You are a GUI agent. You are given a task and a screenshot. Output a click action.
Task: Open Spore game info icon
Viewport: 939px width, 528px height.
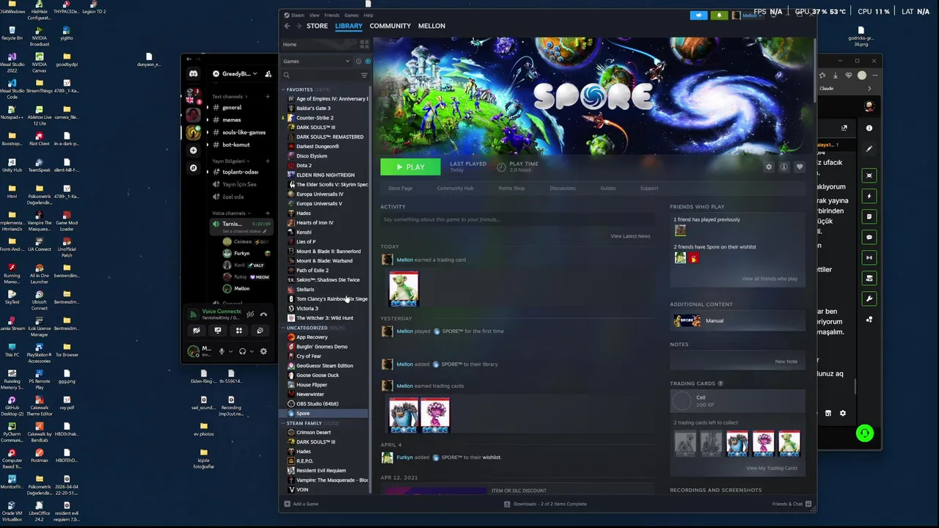click(784, 167)
